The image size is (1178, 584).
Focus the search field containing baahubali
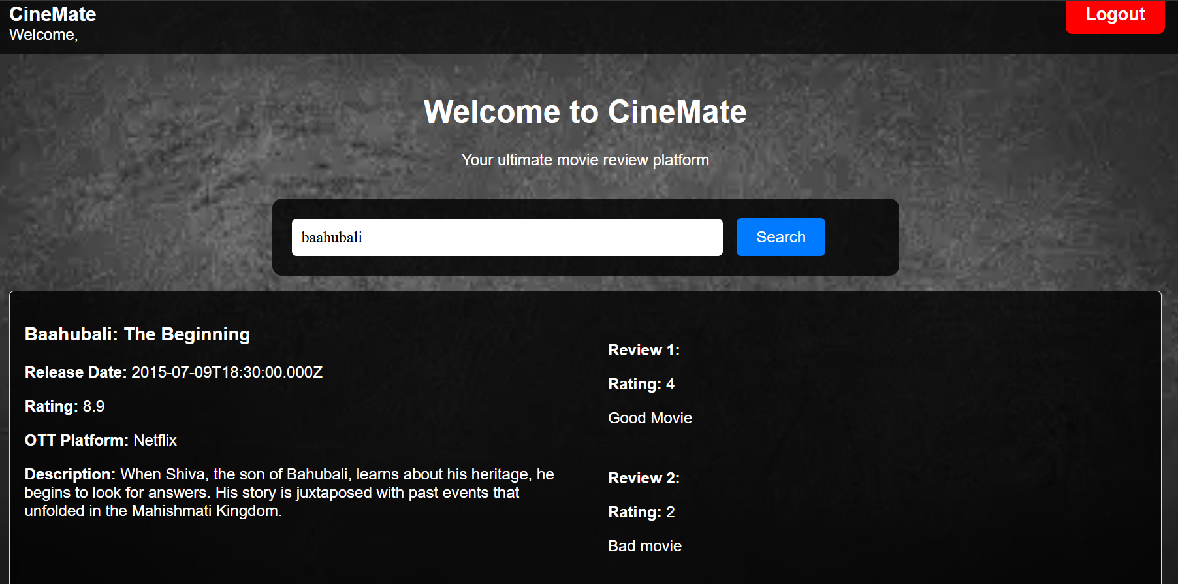tap(507, 237)
